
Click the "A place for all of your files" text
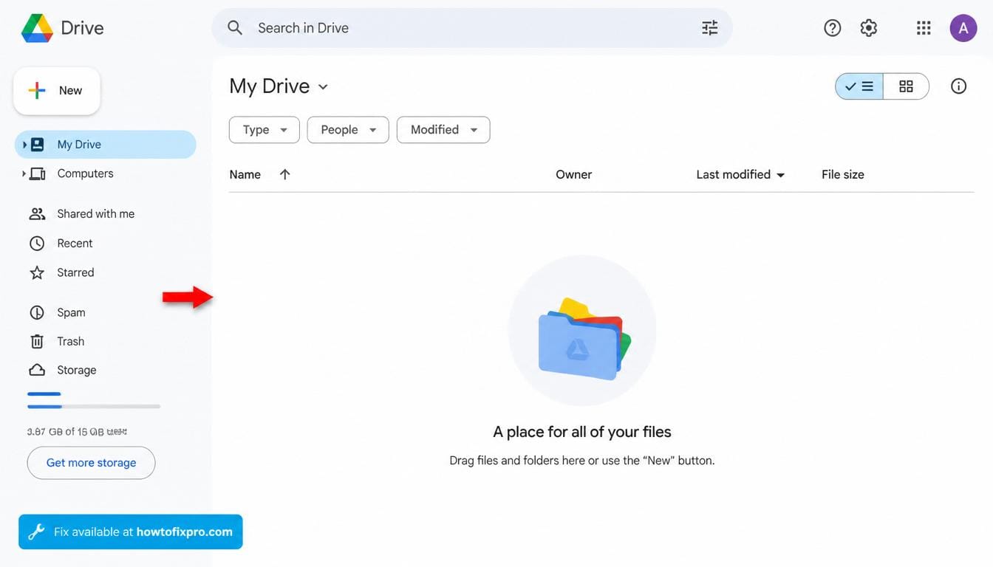(x=582, y=432)
